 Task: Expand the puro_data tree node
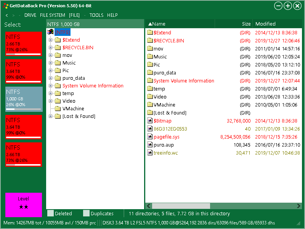tap(51, 78)
